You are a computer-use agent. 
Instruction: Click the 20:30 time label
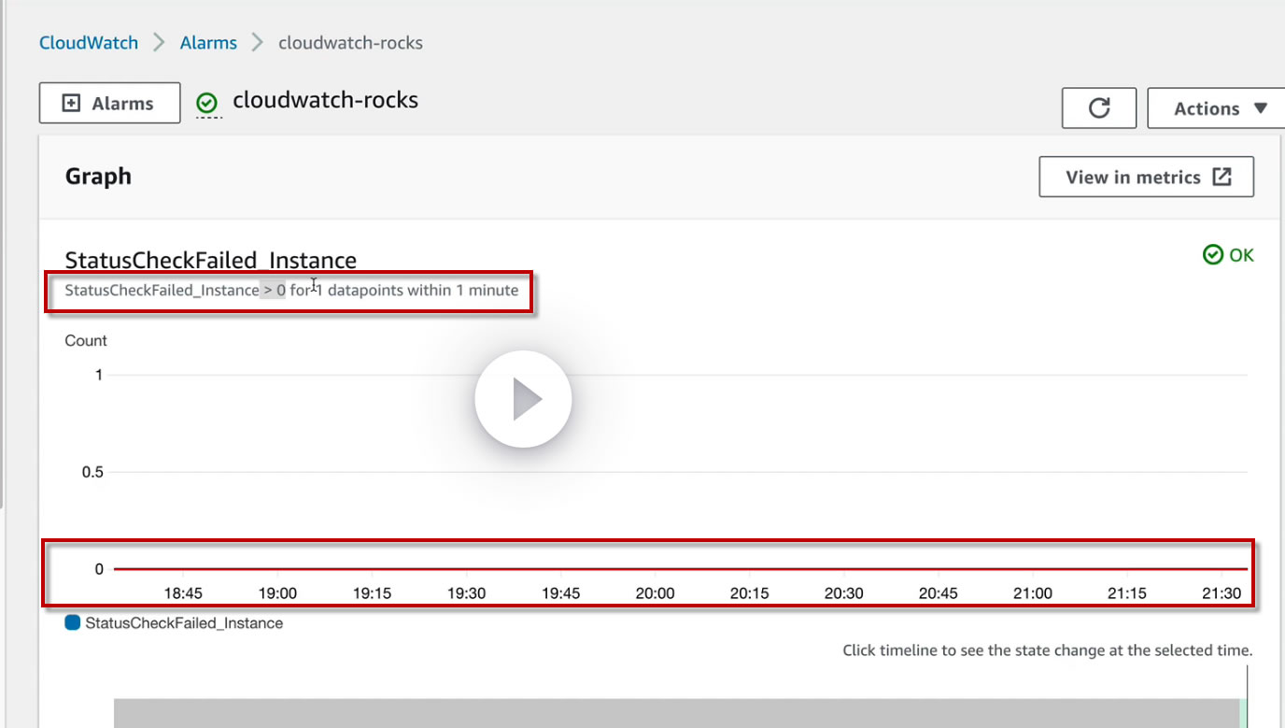coord(843,593)
